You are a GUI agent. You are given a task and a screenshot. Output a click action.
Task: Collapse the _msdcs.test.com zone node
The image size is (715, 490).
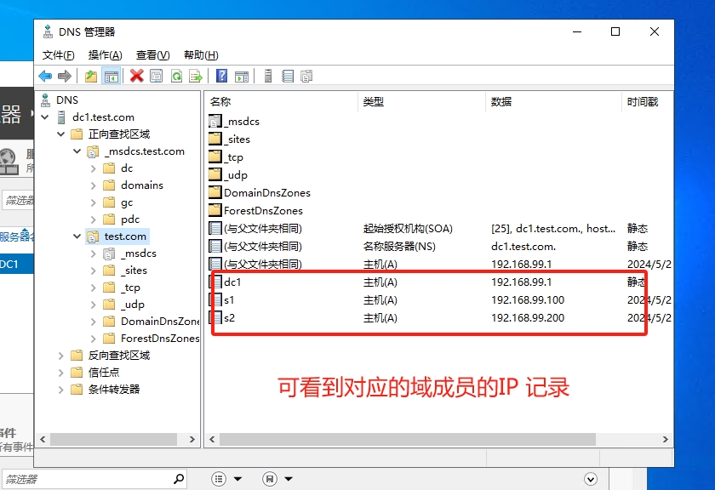pyautogui.click(x=77, y=151)
